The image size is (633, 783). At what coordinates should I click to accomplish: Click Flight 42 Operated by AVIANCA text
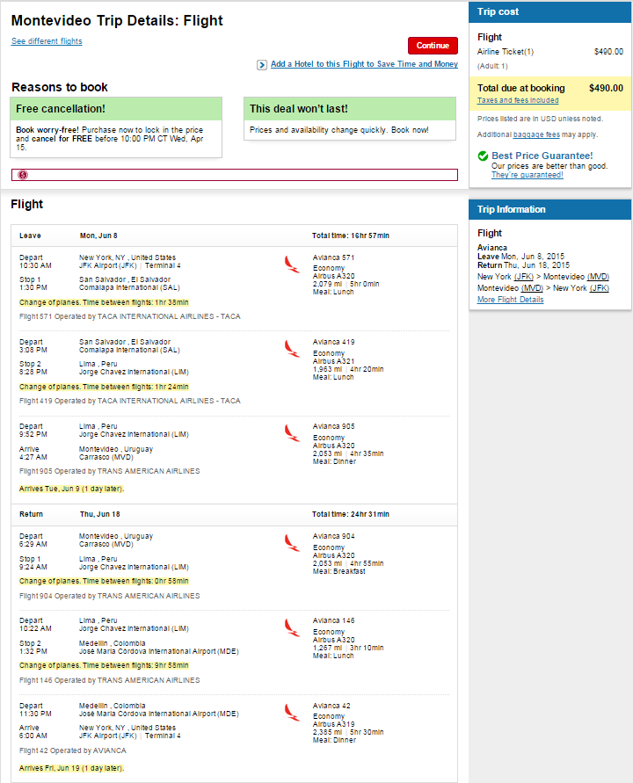tap(73, 751)
